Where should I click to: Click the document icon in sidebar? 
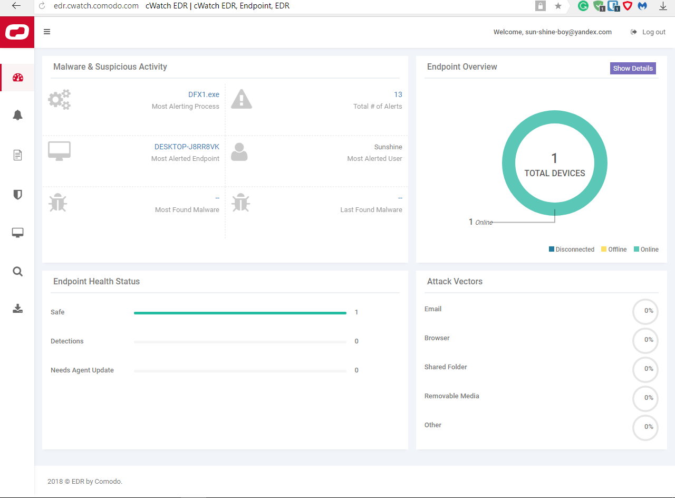18,155
